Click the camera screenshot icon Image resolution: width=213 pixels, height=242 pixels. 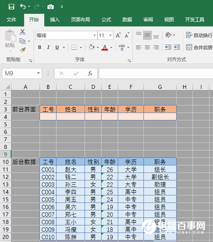[x=51, y=7]
